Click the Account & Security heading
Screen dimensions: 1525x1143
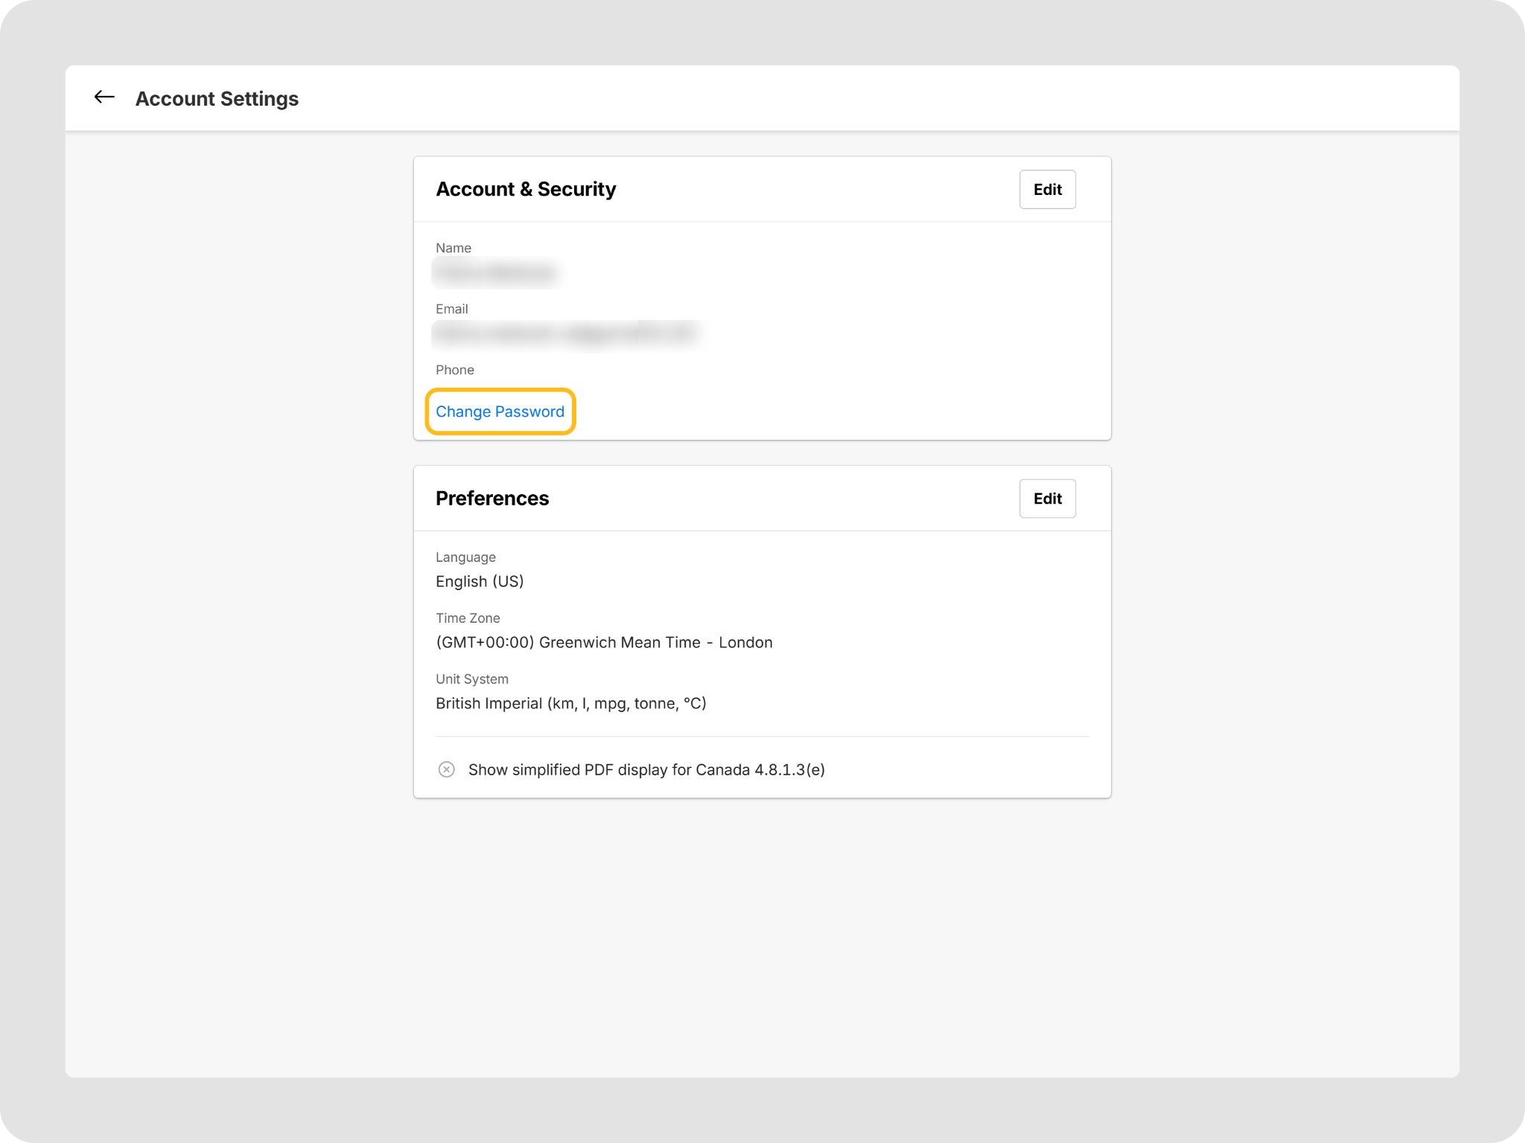(526, 189)
